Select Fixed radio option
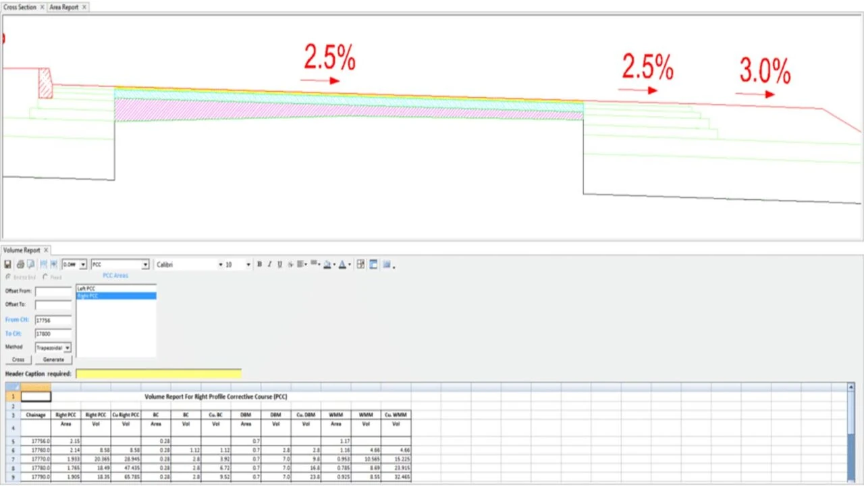 click(x=45, y=277)
